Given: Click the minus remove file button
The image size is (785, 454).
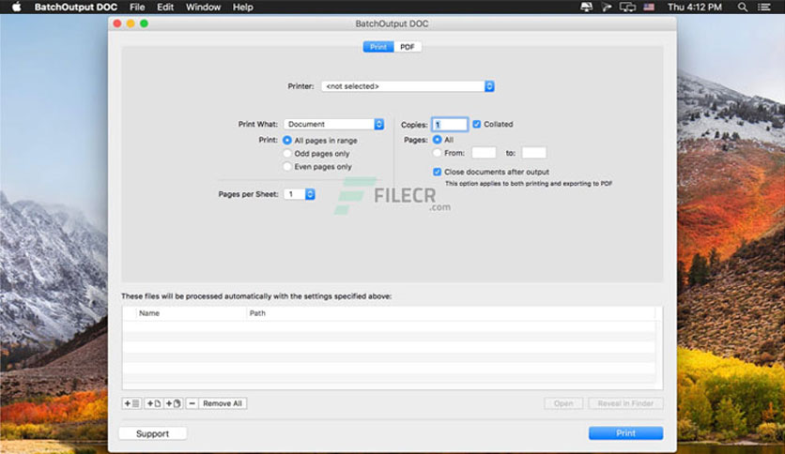Looking at the screenshot, I should click(x=192, y=403).
